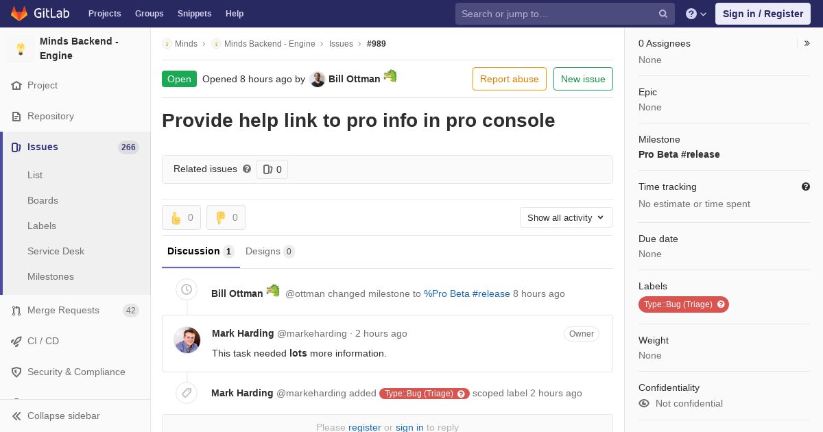Click the register link to reply
Image resolution: width=823 pixels, height=432 pixels.
point(365,427)
